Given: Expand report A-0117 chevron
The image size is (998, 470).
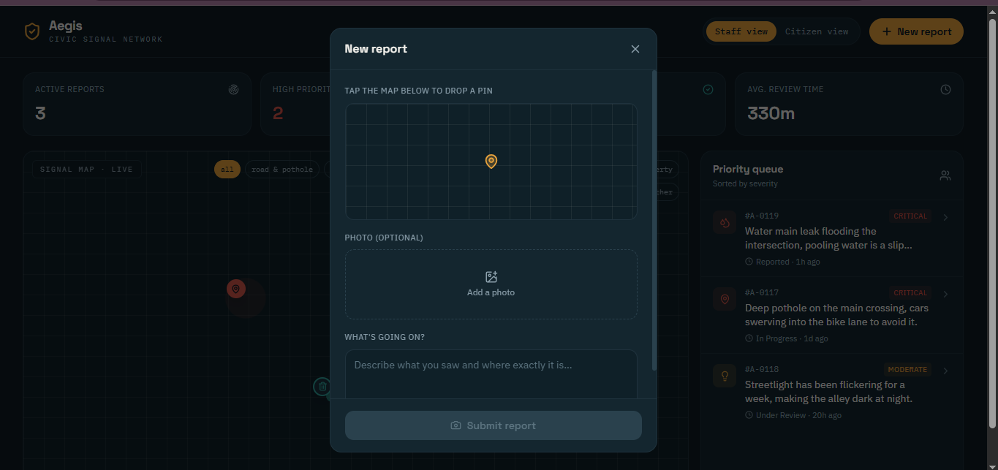Looking at the screenshot, I should click(x=945, y=294).
